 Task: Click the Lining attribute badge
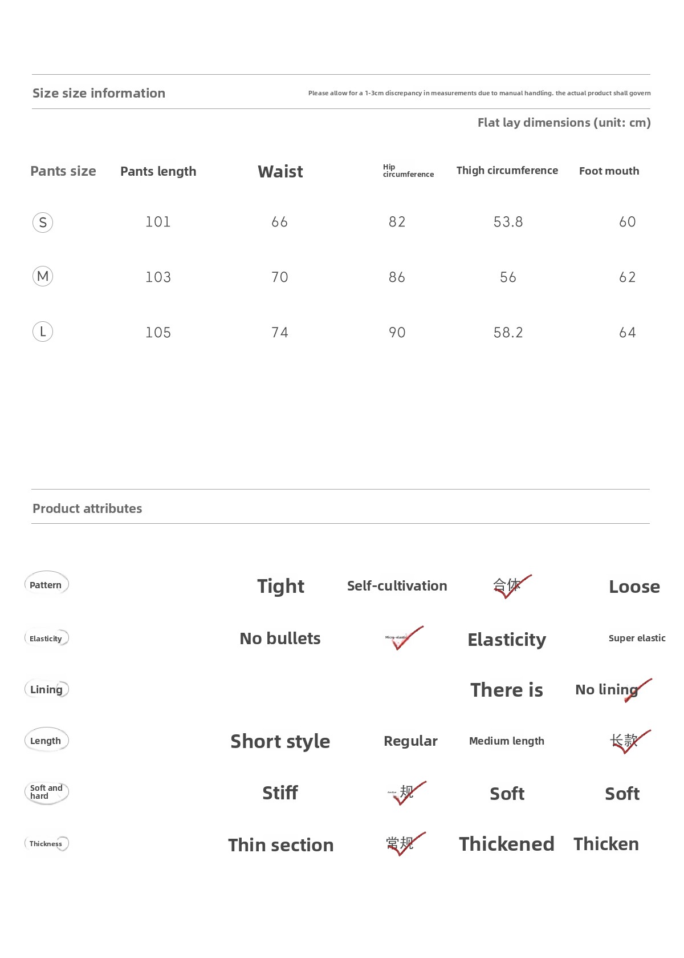(x=46, y=689)
